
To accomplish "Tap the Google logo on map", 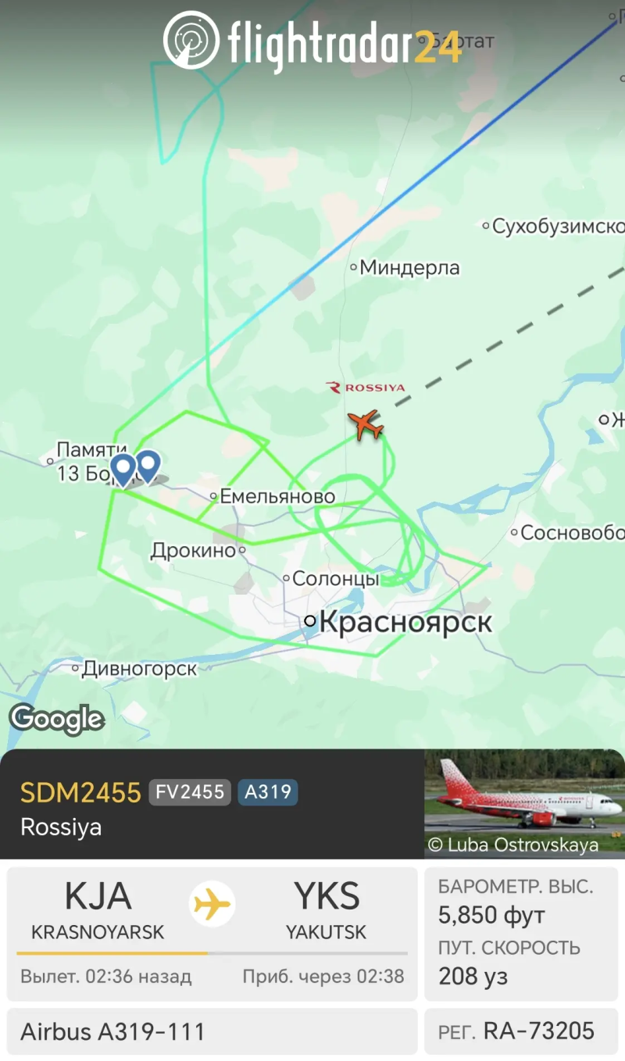I will (56, 720).
